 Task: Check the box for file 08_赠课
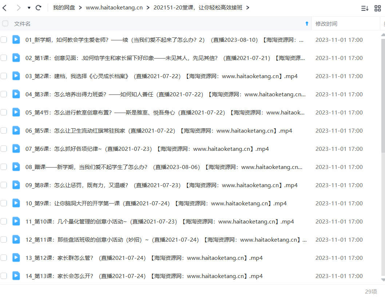(x=4, y=166)
